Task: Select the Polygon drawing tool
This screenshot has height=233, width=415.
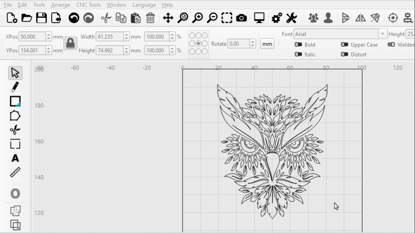Action: click(15, 116)
